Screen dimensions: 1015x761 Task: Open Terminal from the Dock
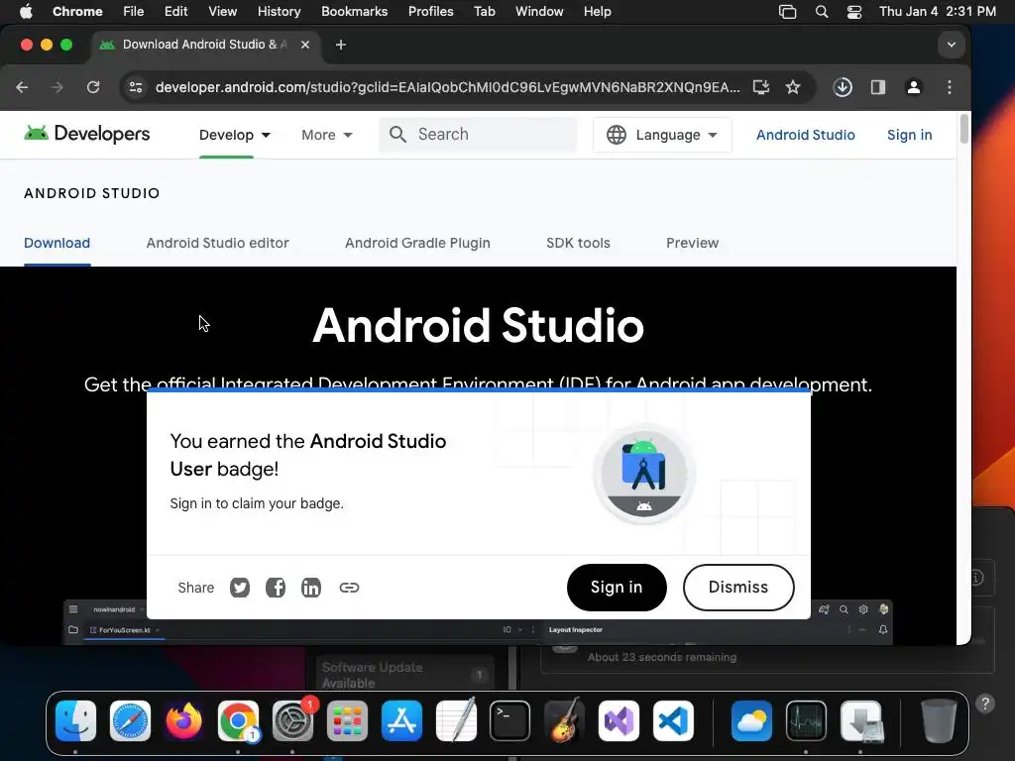[510, 720]
